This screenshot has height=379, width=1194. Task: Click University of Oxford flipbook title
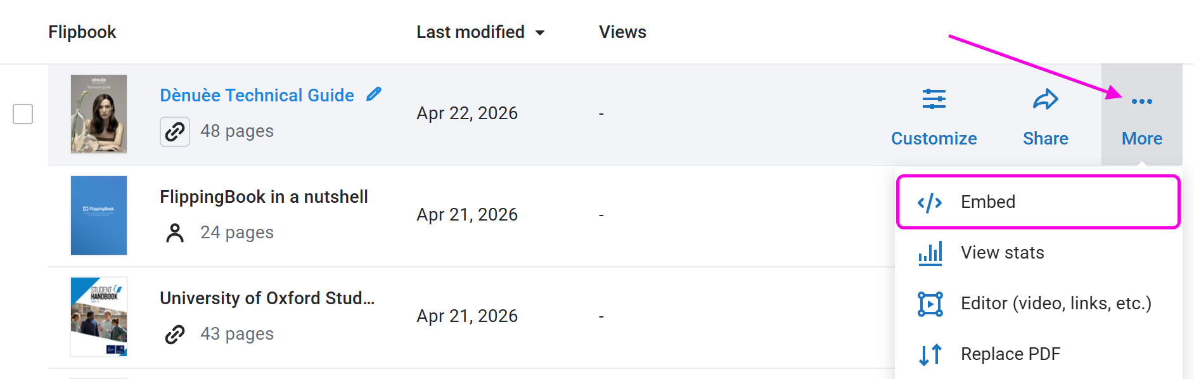tap(267, 299)
